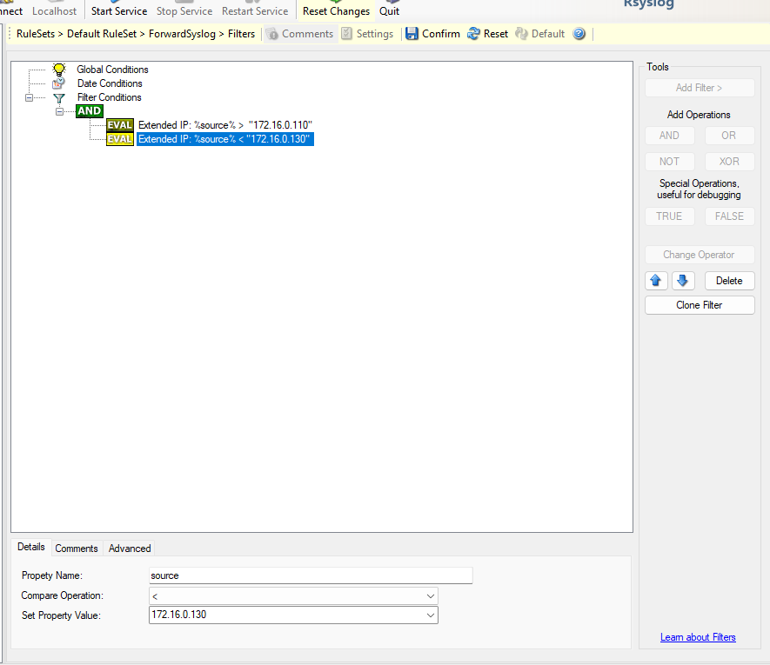Click Localhost in the toolbar

pyautogui.click(x=54, y=10)
